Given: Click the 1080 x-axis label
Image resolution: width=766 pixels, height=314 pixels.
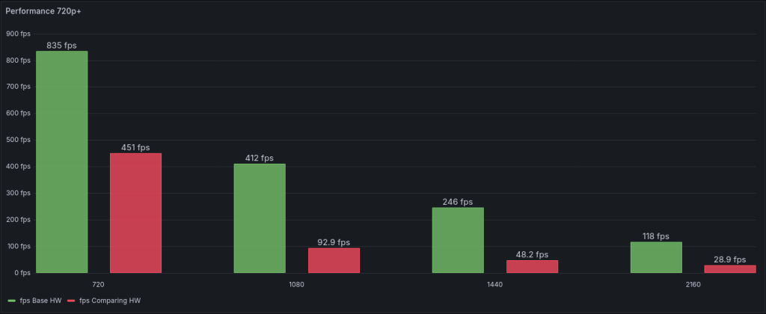Looking at the screenshot, I should (x=296, y=285).
